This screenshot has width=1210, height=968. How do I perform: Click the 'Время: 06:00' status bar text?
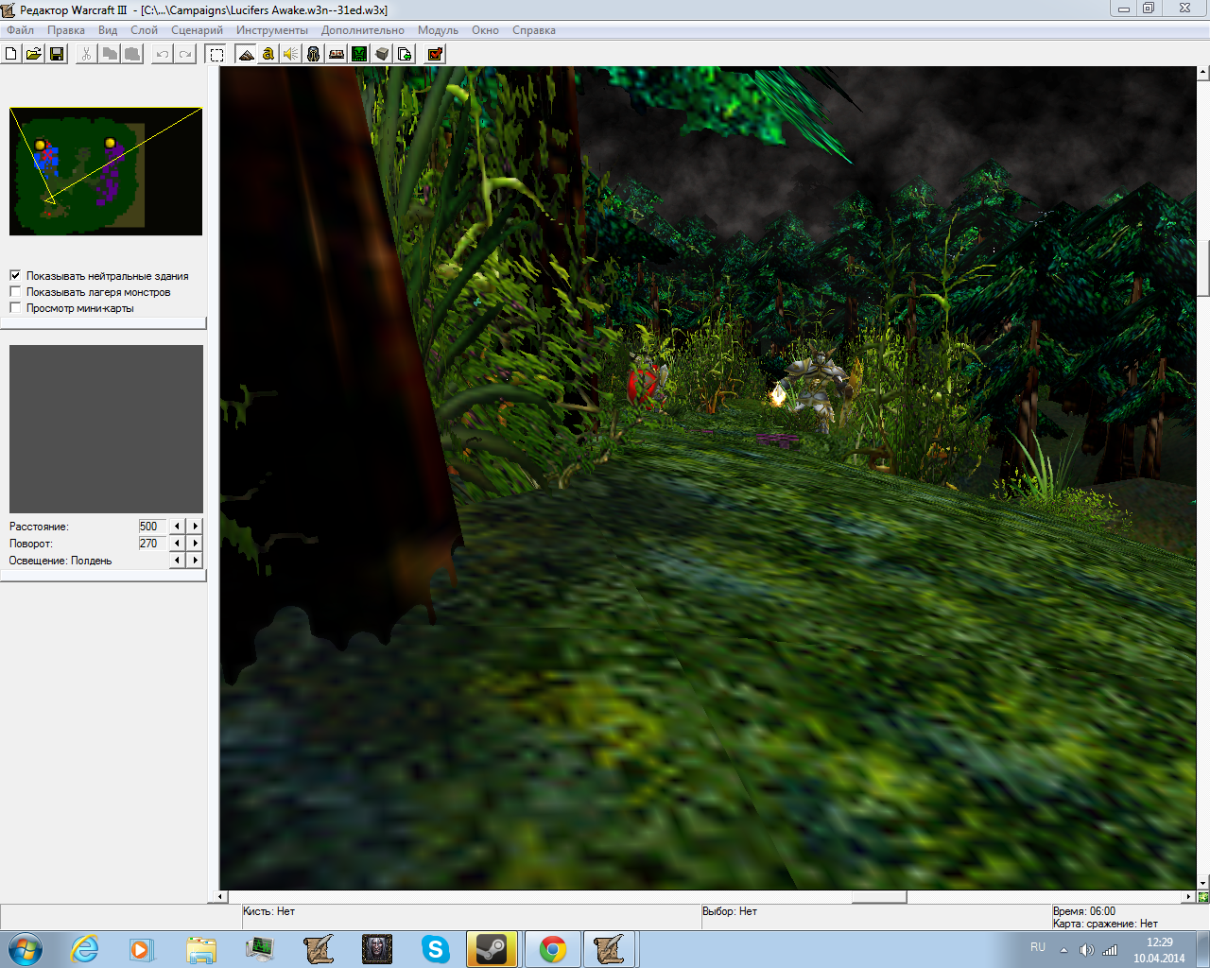1084,911
